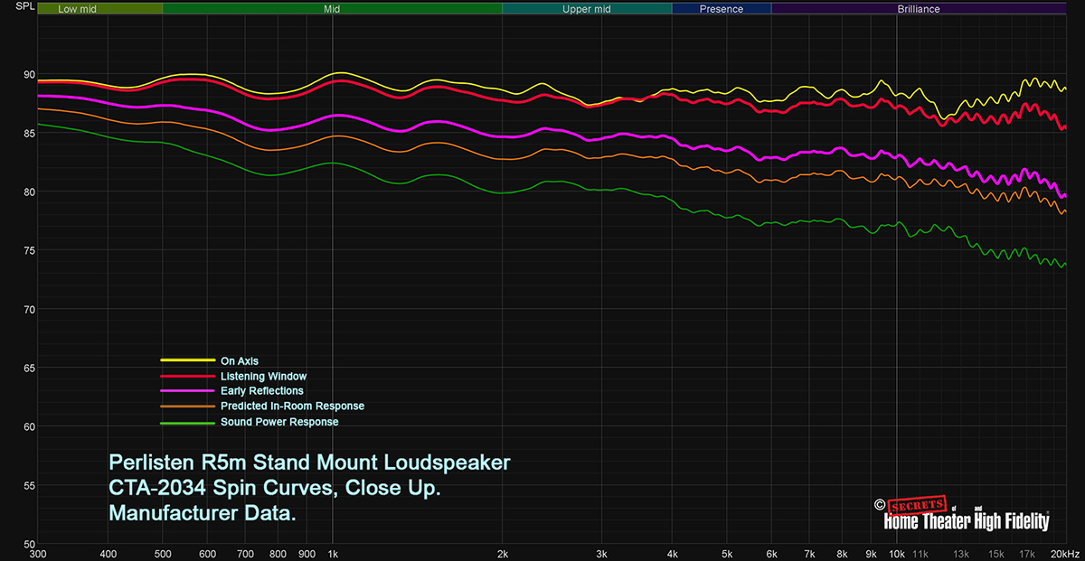Pick the green Sound Power legend line

(187, 422)
